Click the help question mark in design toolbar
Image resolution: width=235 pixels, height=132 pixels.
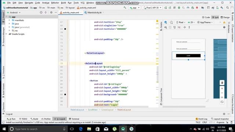tap(224, 27)
